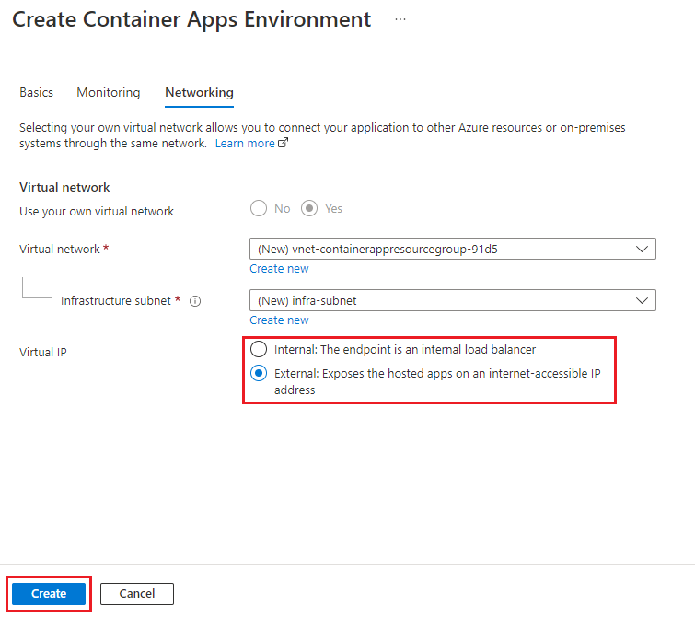The image size is (695, 617).
Task: Choose No for own virtual network
Action: [x=259, y=209]
